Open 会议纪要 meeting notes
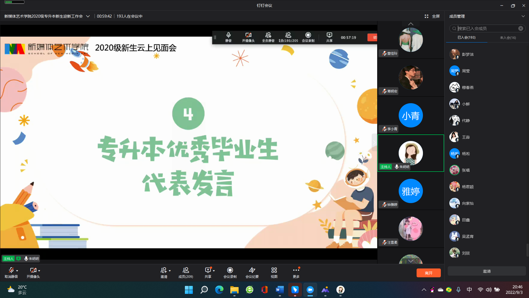 pos(252,270)
